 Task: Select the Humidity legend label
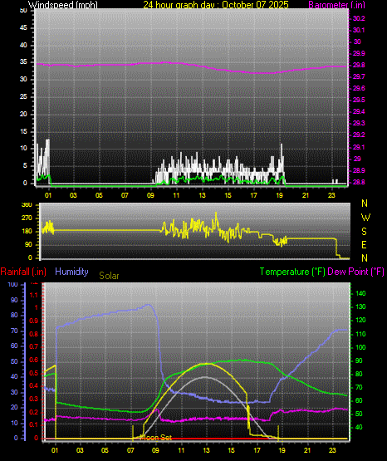coord(71,272)
